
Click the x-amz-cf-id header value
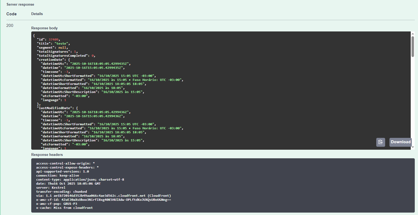pos(116,200)
